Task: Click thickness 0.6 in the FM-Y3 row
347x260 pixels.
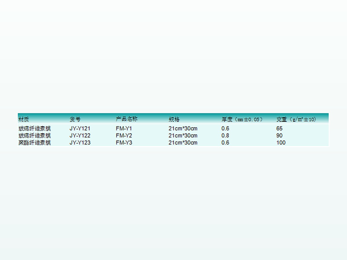Action: 225,142
